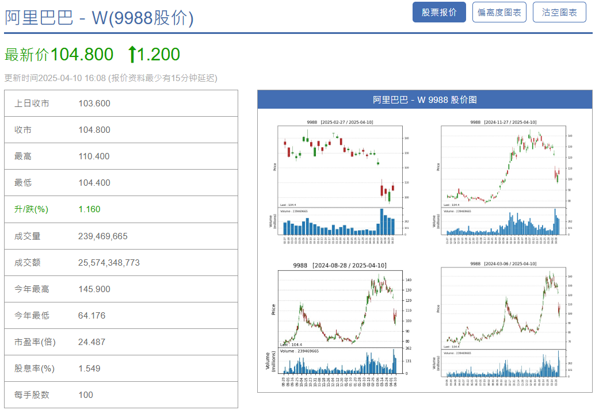Click the 最高 row label

point(23,156)
